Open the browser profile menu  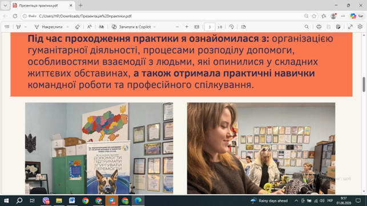click(x=333, y=16)
